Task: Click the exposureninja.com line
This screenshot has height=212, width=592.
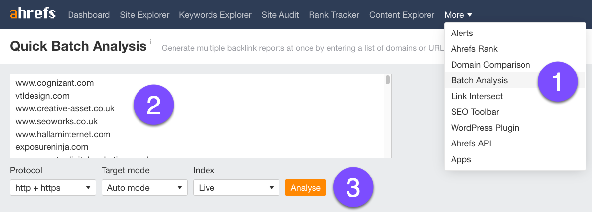Action: click(52, 147)
